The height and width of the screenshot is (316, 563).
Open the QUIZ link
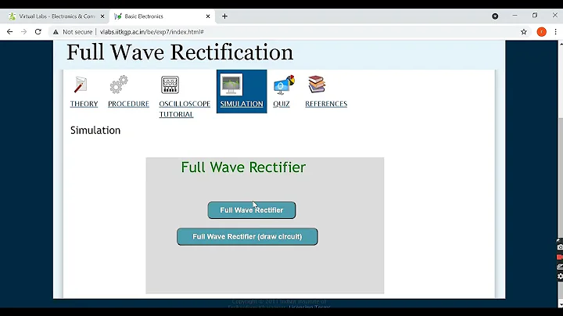[x=281, y=104]
